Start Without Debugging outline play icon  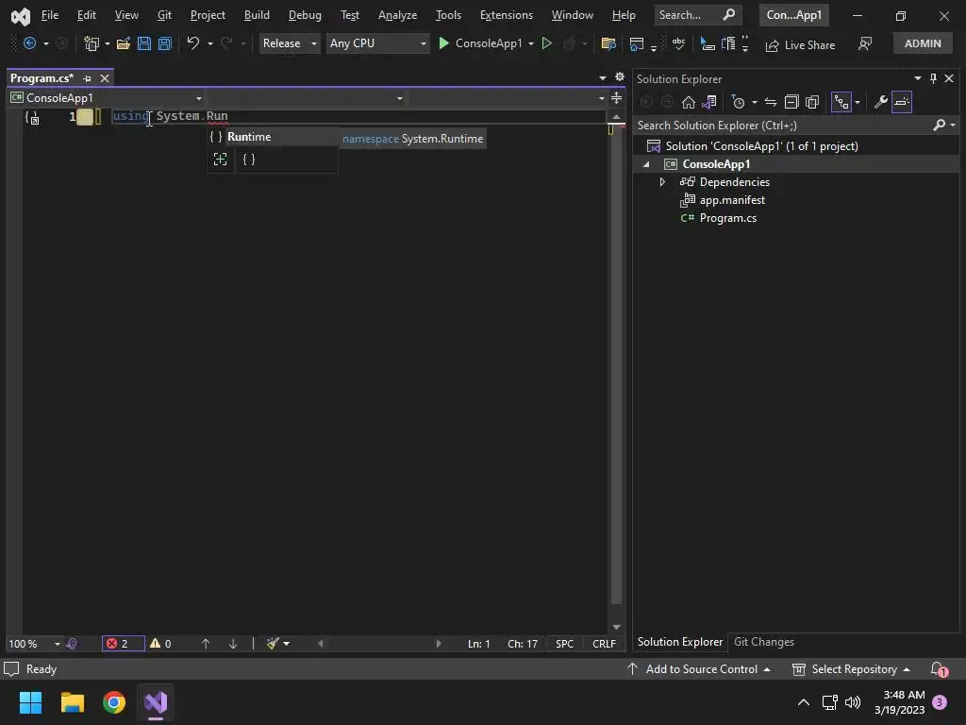click(546, 43)
